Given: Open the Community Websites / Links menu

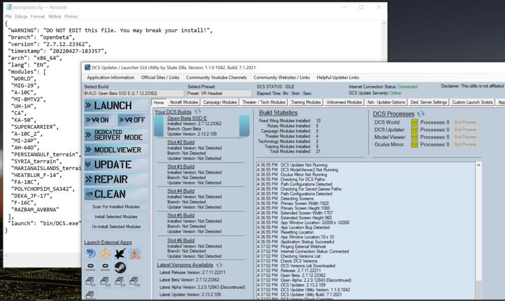Looking at the screenshot, I should click(x=281, y=78).
